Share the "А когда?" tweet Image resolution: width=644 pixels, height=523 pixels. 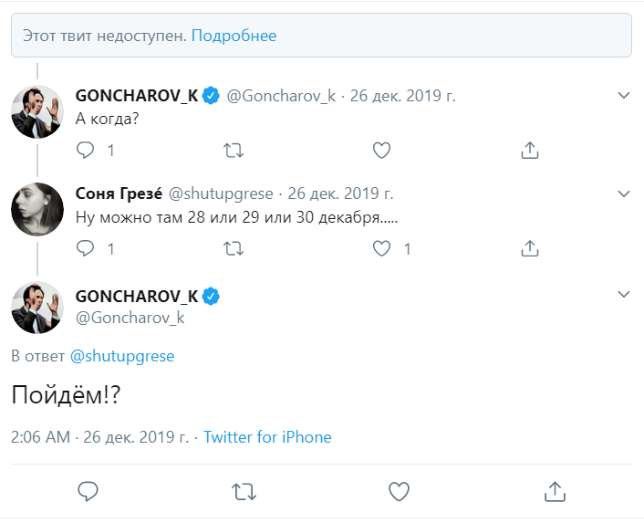pyautogui.click(x=530, y=150)
